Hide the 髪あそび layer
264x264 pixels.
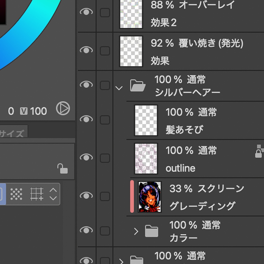86,119
